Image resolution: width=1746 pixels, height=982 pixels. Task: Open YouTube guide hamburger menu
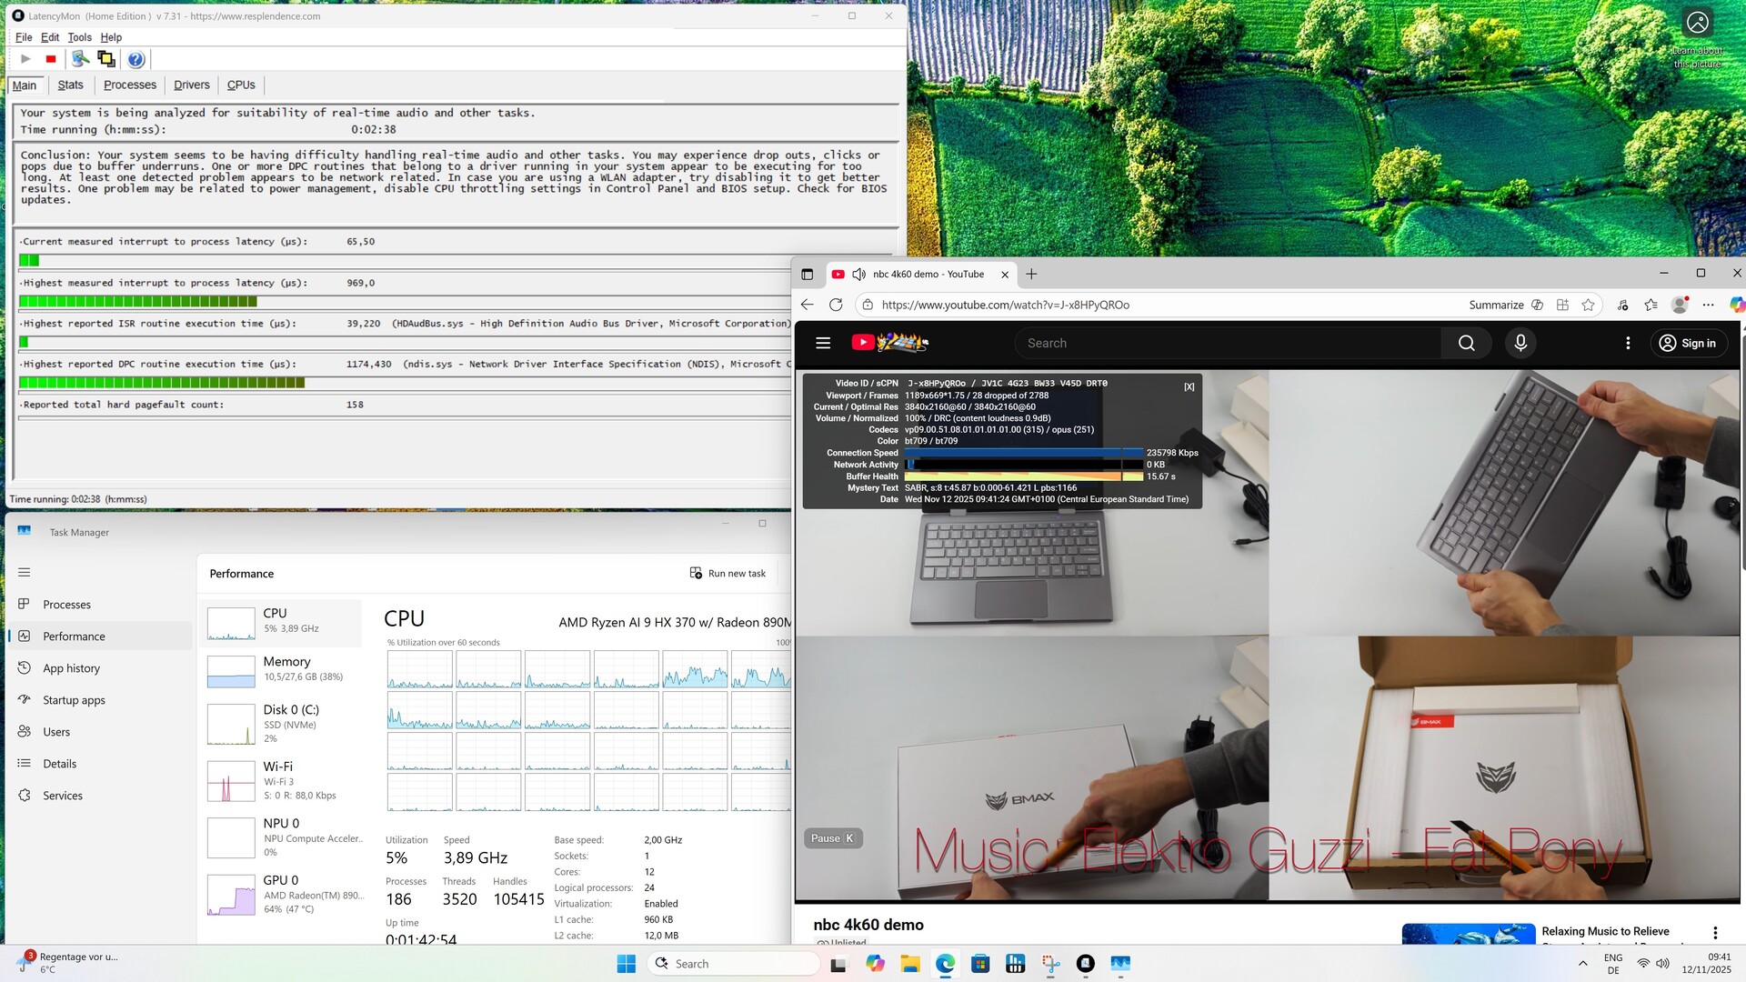point(823,343)
